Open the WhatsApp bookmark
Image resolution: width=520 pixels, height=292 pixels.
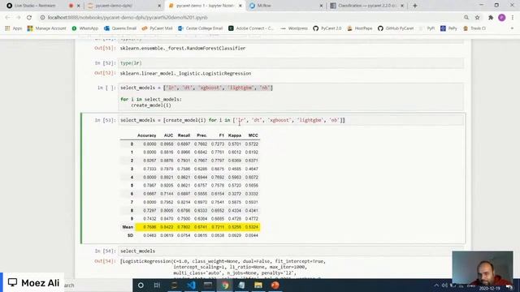(85, 28)
